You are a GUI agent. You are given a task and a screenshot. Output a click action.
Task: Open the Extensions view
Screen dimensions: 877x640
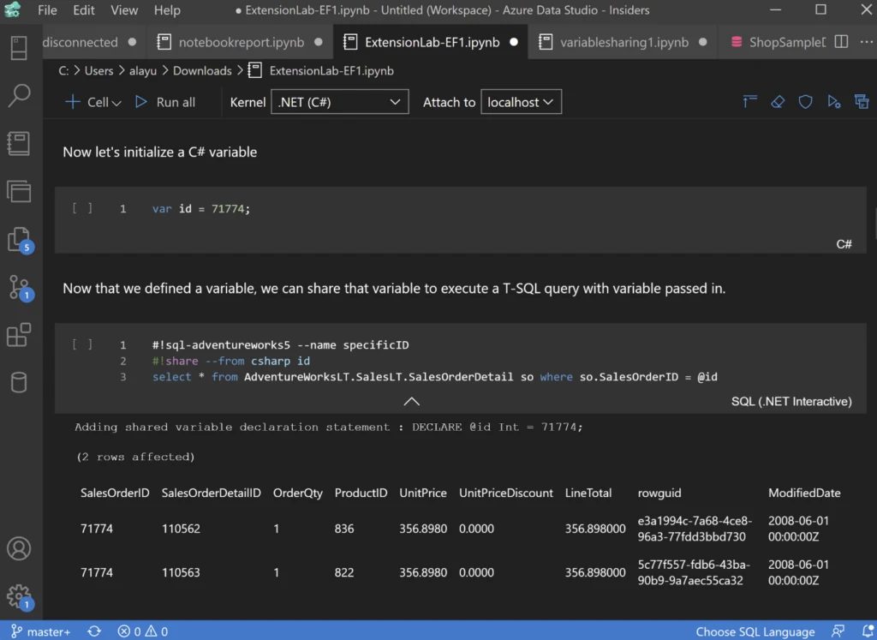pyautogui.click(x=20, y=335)
